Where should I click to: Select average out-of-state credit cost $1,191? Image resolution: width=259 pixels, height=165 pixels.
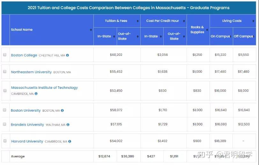(174, 156)
